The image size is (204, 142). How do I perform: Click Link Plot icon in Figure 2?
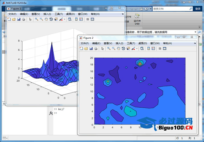142,49
